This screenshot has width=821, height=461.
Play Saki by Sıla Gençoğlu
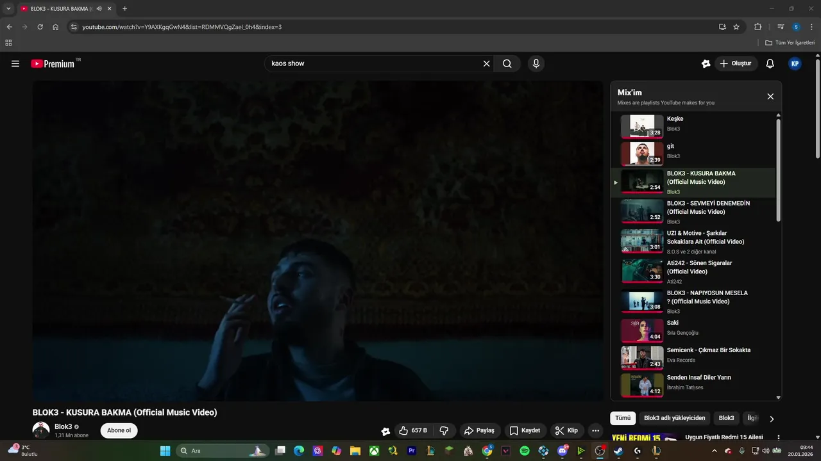(x=693, y=330)
